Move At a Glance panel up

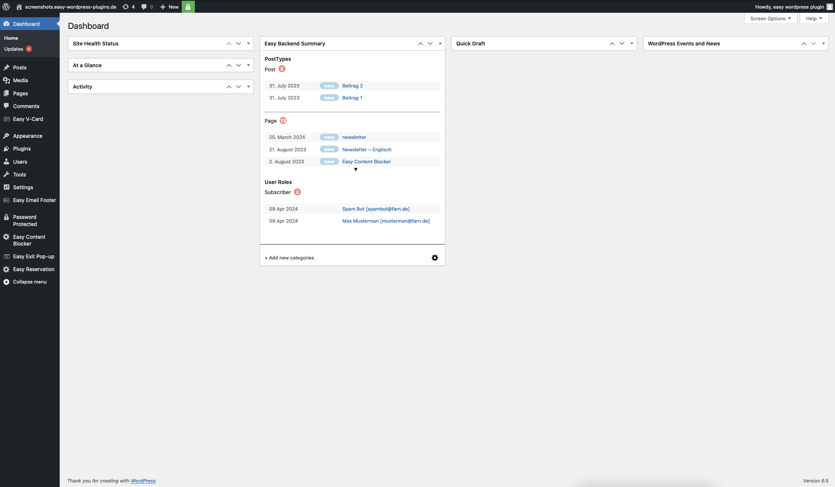229,65
